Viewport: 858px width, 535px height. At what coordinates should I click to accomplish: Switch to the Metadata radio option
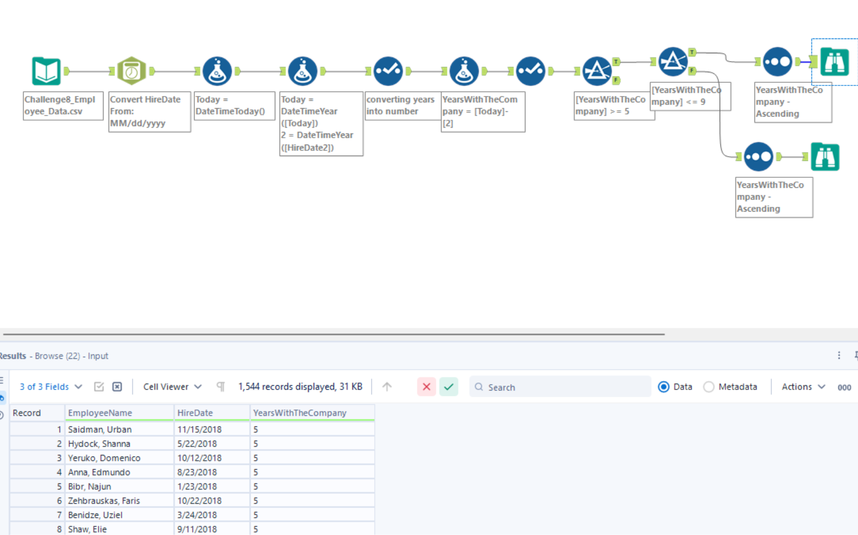click(709, 387)
